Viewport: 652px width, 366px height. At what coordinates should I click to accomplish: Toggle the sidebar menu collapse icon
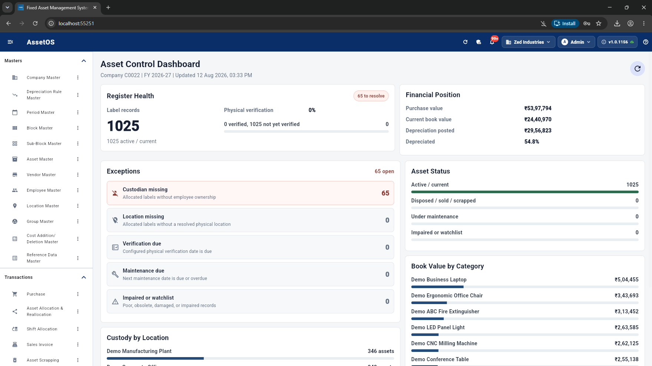point(10,42)
